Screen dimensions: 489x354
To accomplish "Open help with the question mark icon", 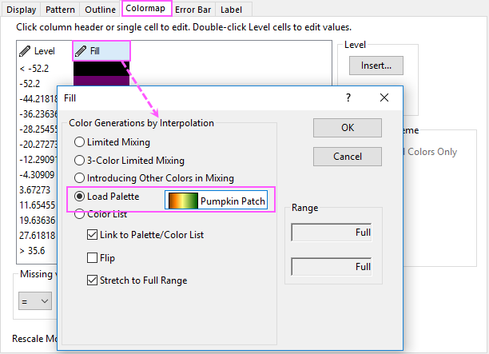I will pos(348,98).
